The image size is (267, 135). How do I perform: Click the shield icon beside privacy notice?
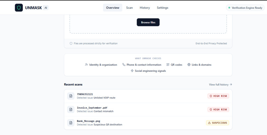[x=71, y=43]
